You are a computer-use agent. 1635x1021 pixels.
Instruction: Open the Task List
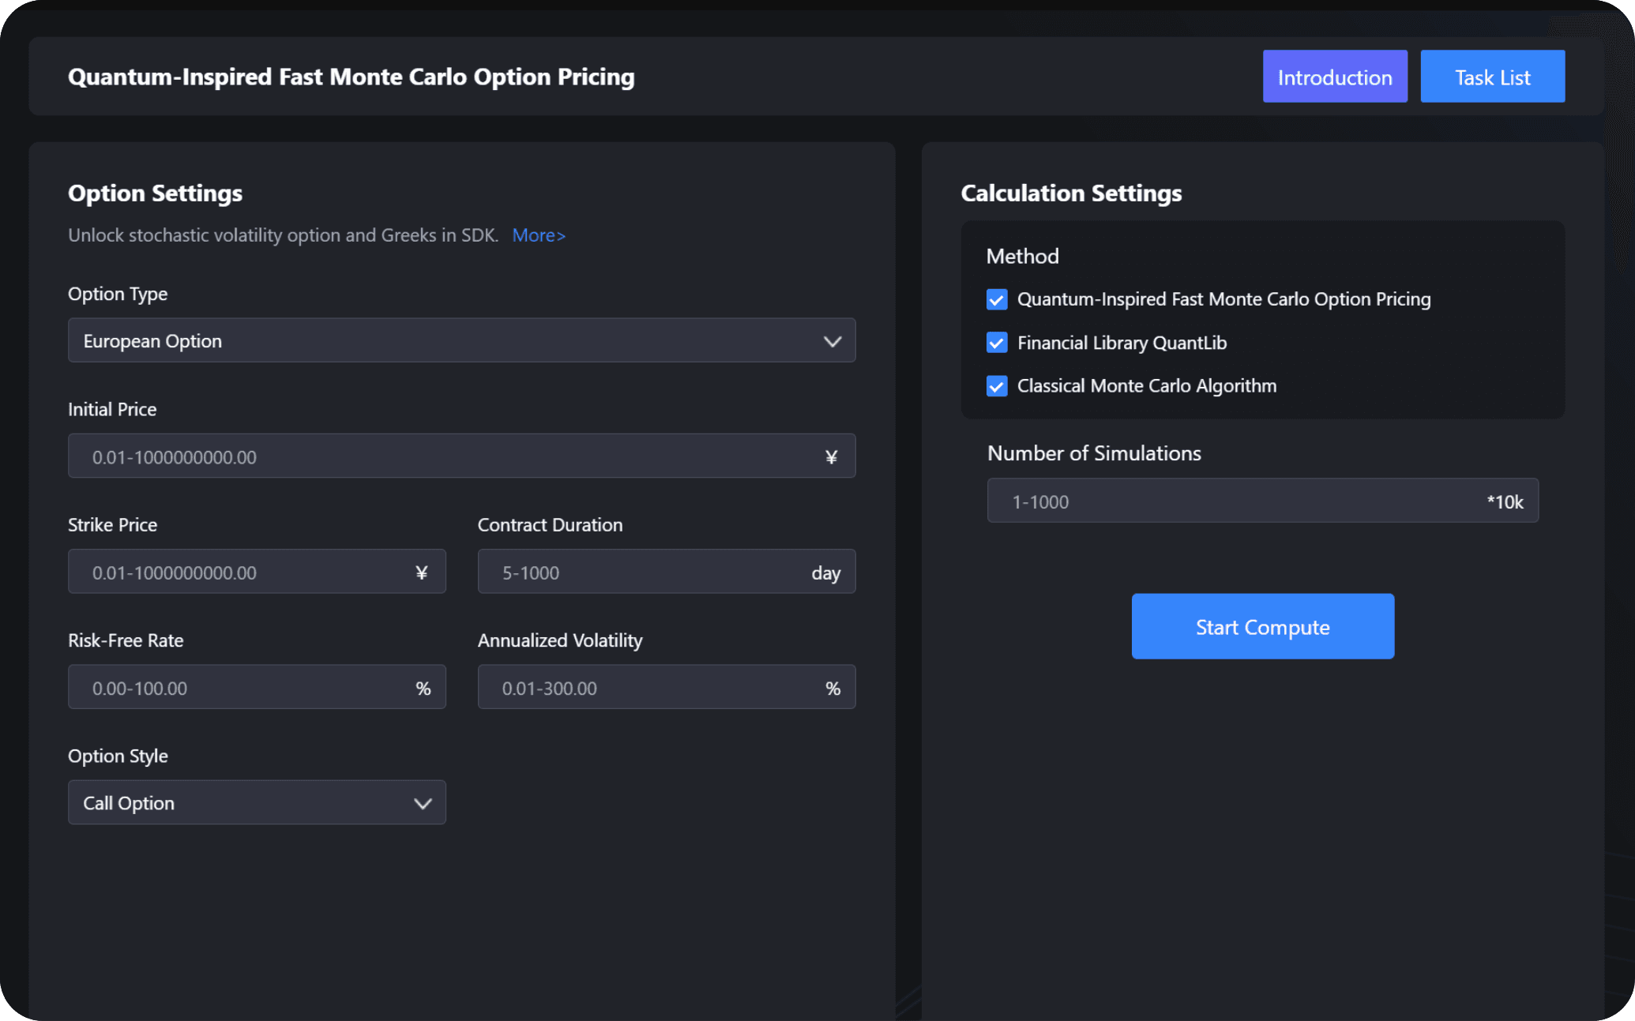click(1493, 77)
